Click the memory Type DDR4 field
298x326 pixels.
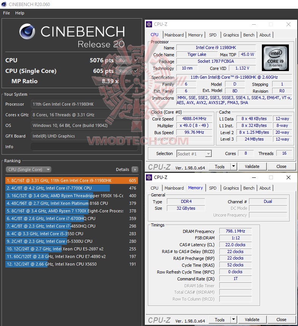(x=186, y=201)
